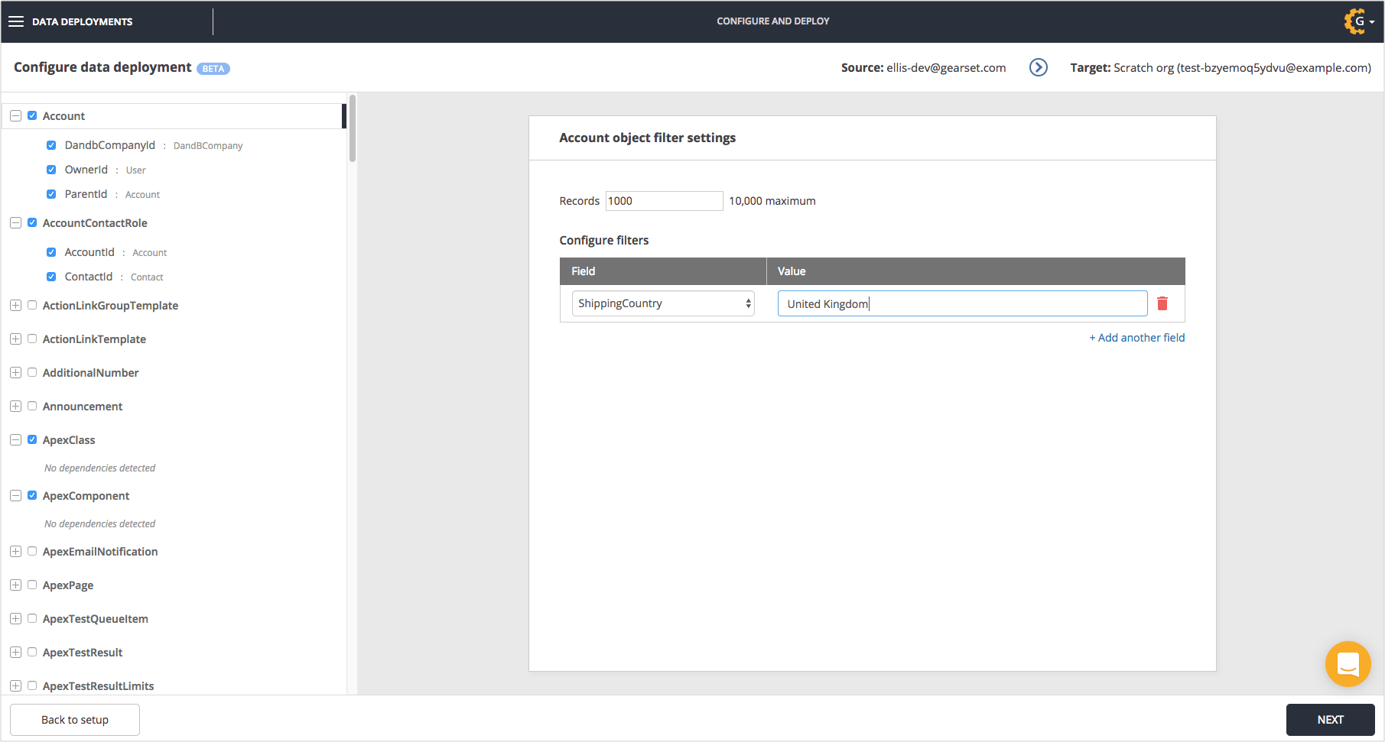Click the Records count input field
This screenshot has width=1385, height=742.
(663, 201)
